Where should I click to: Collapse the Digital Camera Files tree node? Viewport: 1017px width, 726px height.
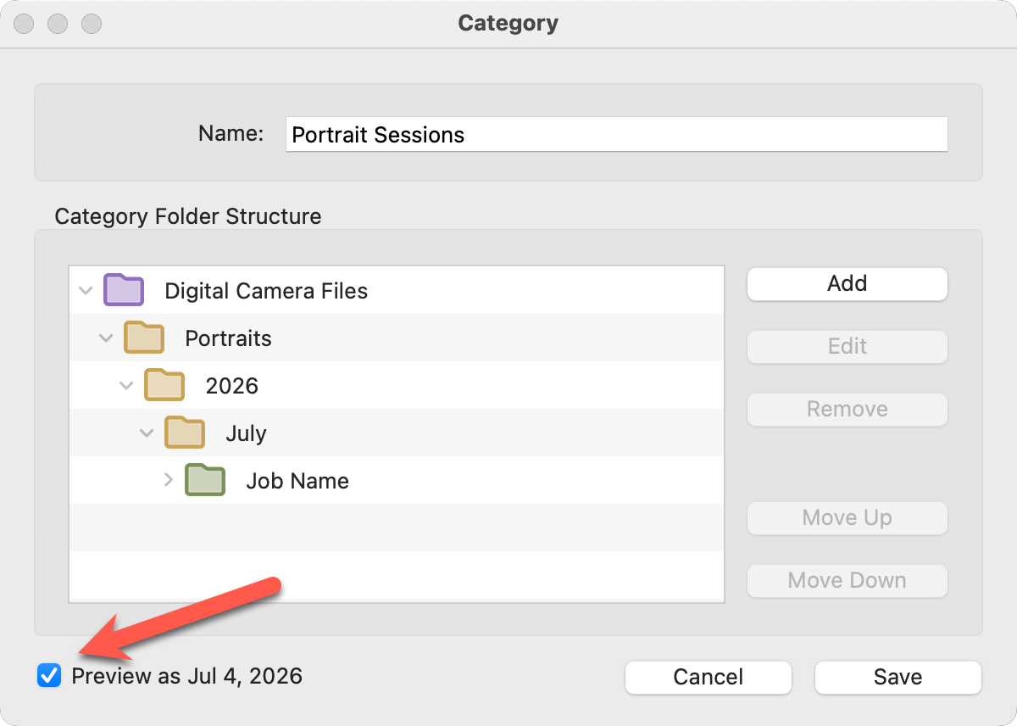tap(85, 291)
